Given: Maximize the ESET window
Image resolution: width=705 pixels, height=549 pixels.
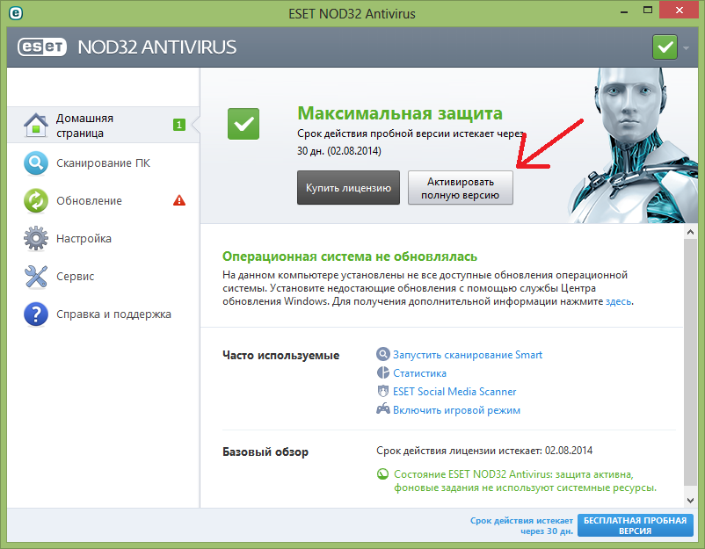Looking at the screenshot, I should coord(648,11).
